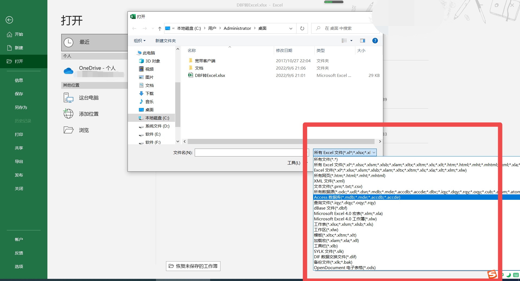
Task: Click the 恢复未保存的工作簿 button
Action: [x=193, y=266]
